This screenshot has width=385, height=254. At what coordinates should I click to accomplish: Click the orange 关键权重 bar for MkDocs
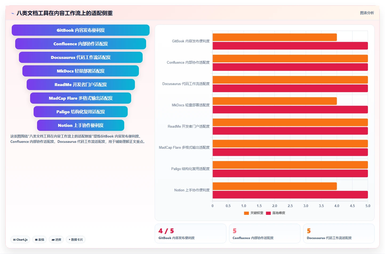pos(275,101)
